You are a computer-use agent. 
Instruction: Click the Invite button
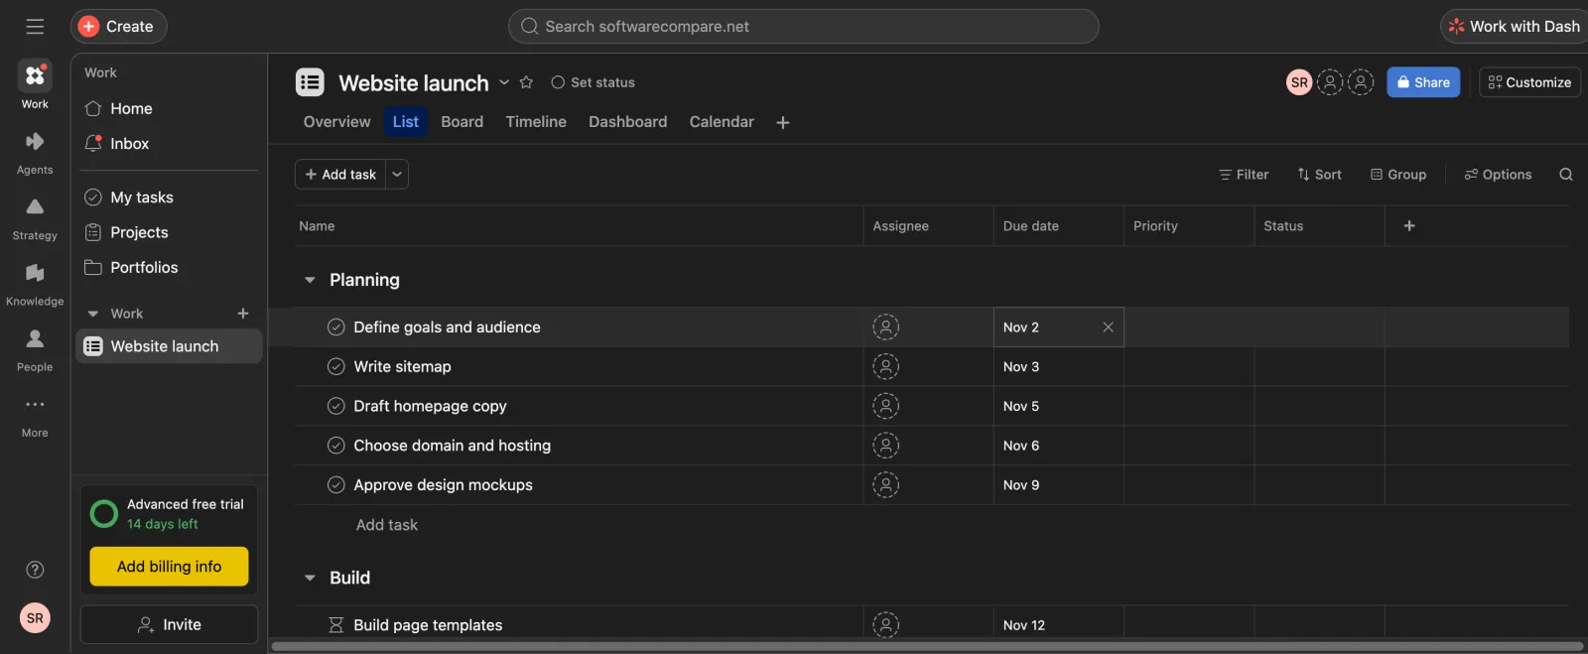[x=169, y=625]
